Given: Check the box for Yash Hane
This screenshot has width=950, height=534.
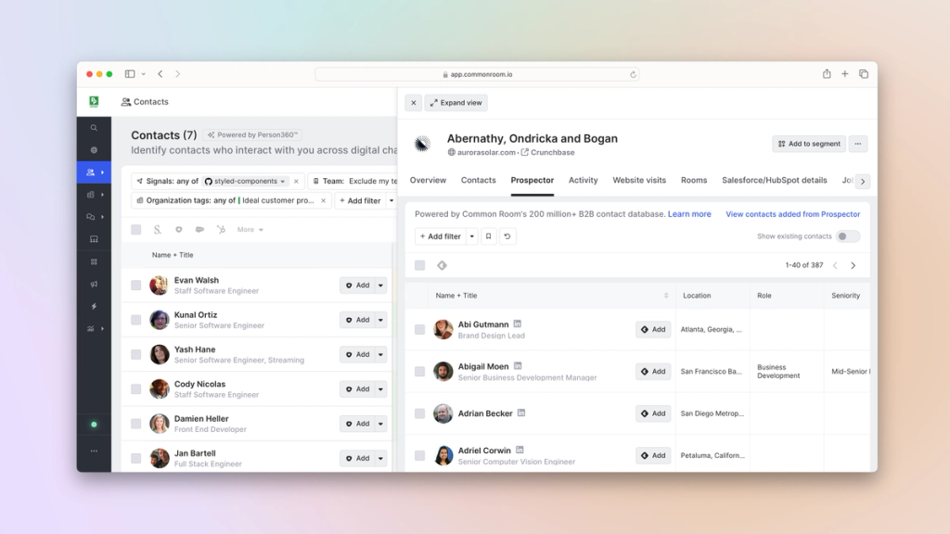Looking at the screenshot, I should tap(136, 354).
